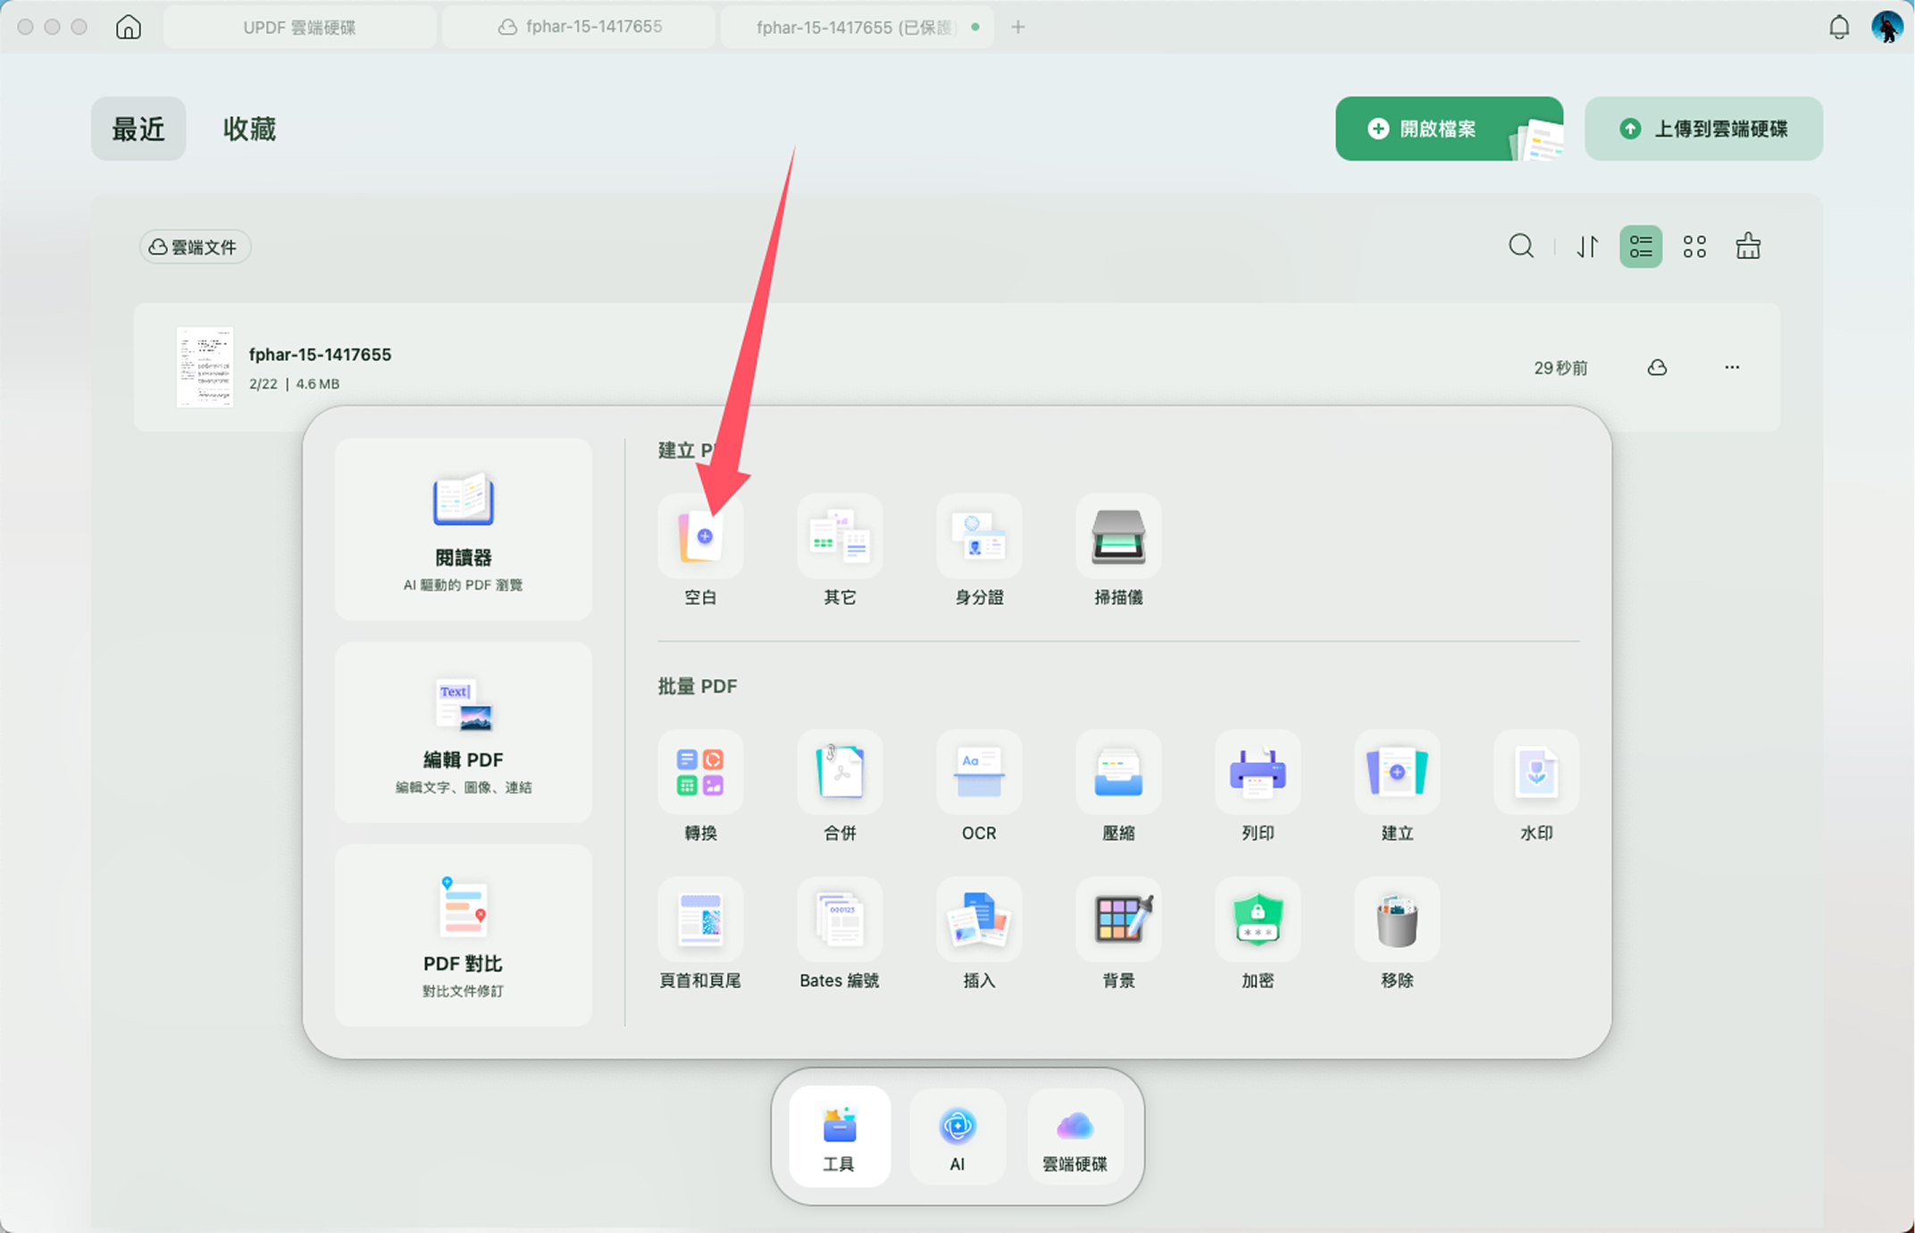Select AI in the bottom dock
The height and width of the screenshot is (1233, 1915).
click(957, 1136)
